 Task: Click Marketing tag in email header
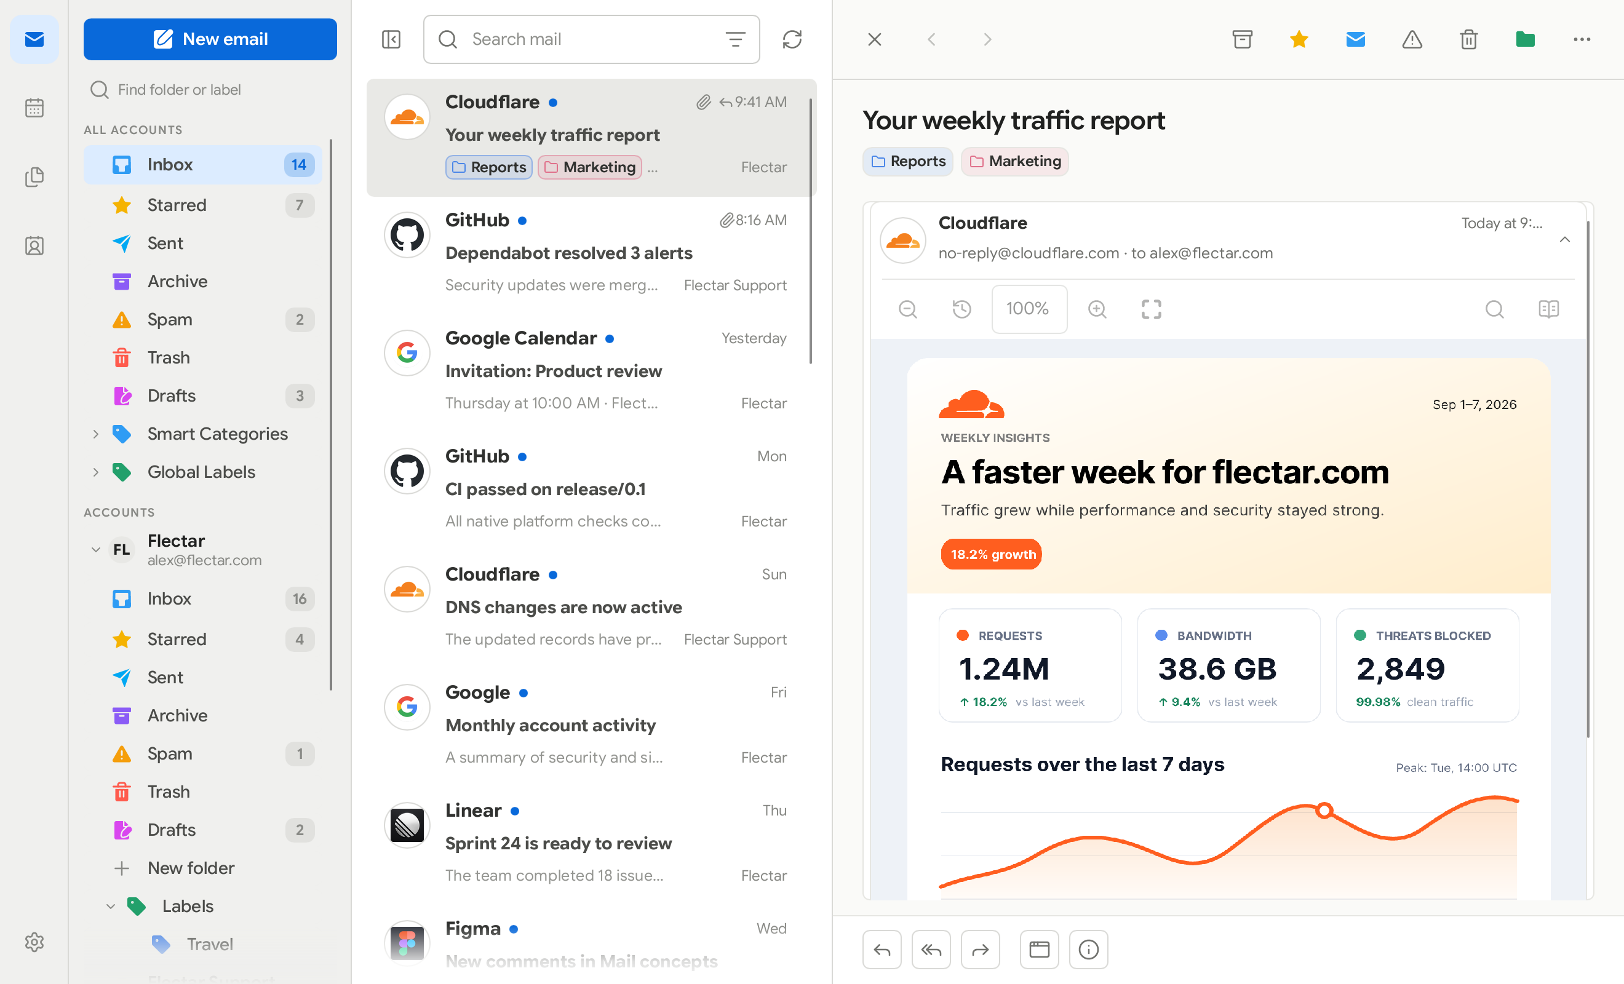pos(1014,162)
